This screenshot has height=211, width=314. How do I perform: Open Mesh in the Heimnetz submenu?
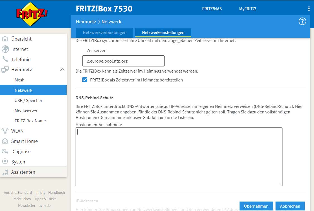(20, 80)
